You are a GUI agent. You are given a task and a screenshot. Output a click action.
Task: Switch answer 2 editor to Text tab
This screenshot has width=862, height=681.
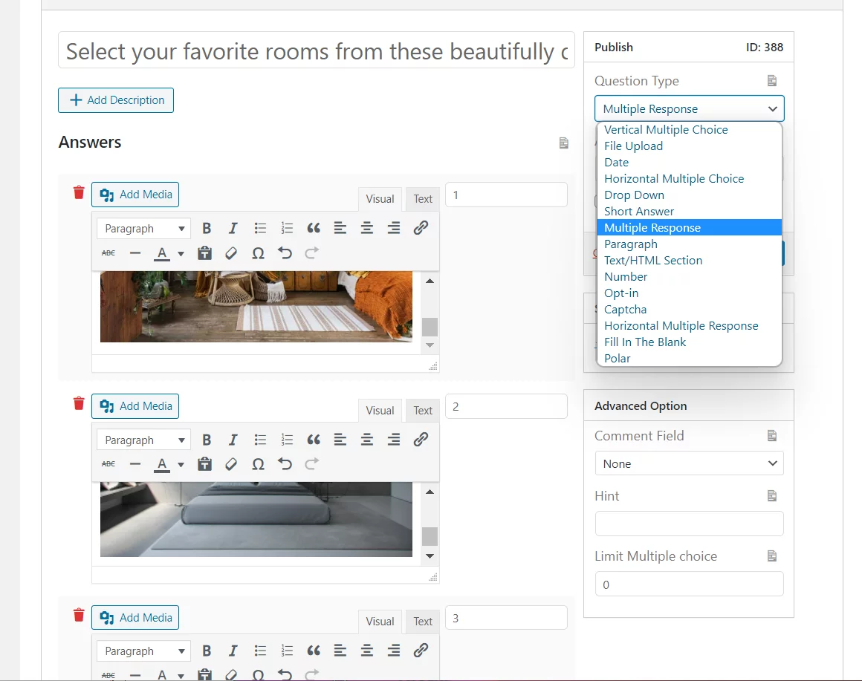(x=423, y=410)
